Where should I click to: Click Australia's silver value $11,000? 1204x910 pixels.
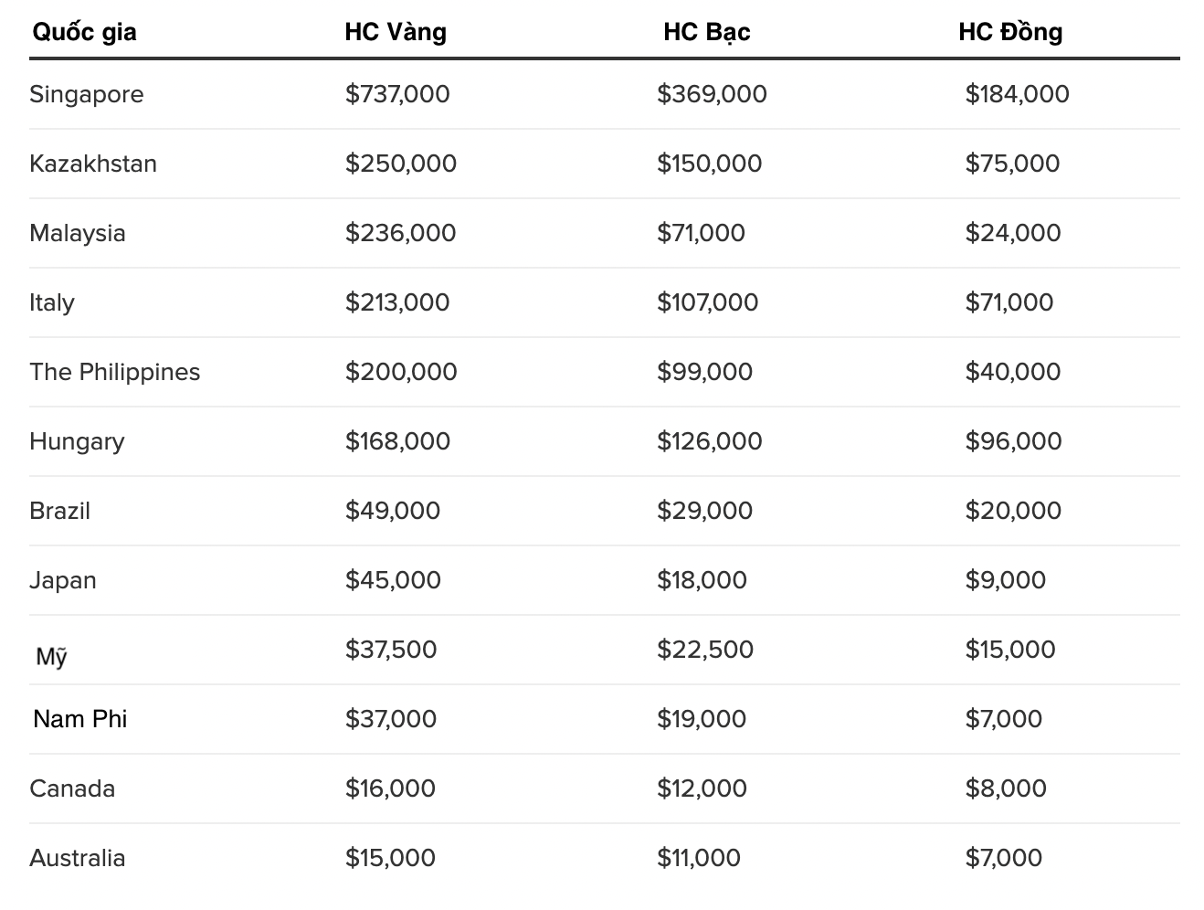tap(698, 858)
